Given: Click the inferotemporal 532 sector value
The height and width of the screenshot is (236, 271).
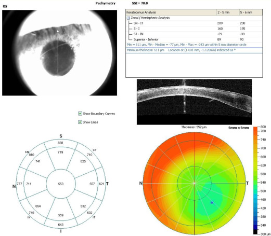Looking at the screenshot, I should coord(83,206).
